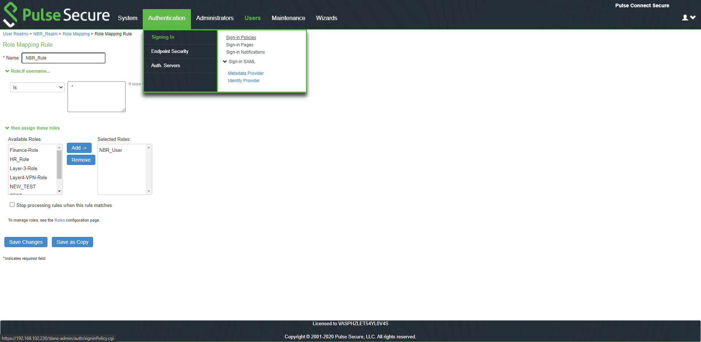Open Sign-in Policies link
This screenshot has width=701, height=342.
click(x=241, y=38)
